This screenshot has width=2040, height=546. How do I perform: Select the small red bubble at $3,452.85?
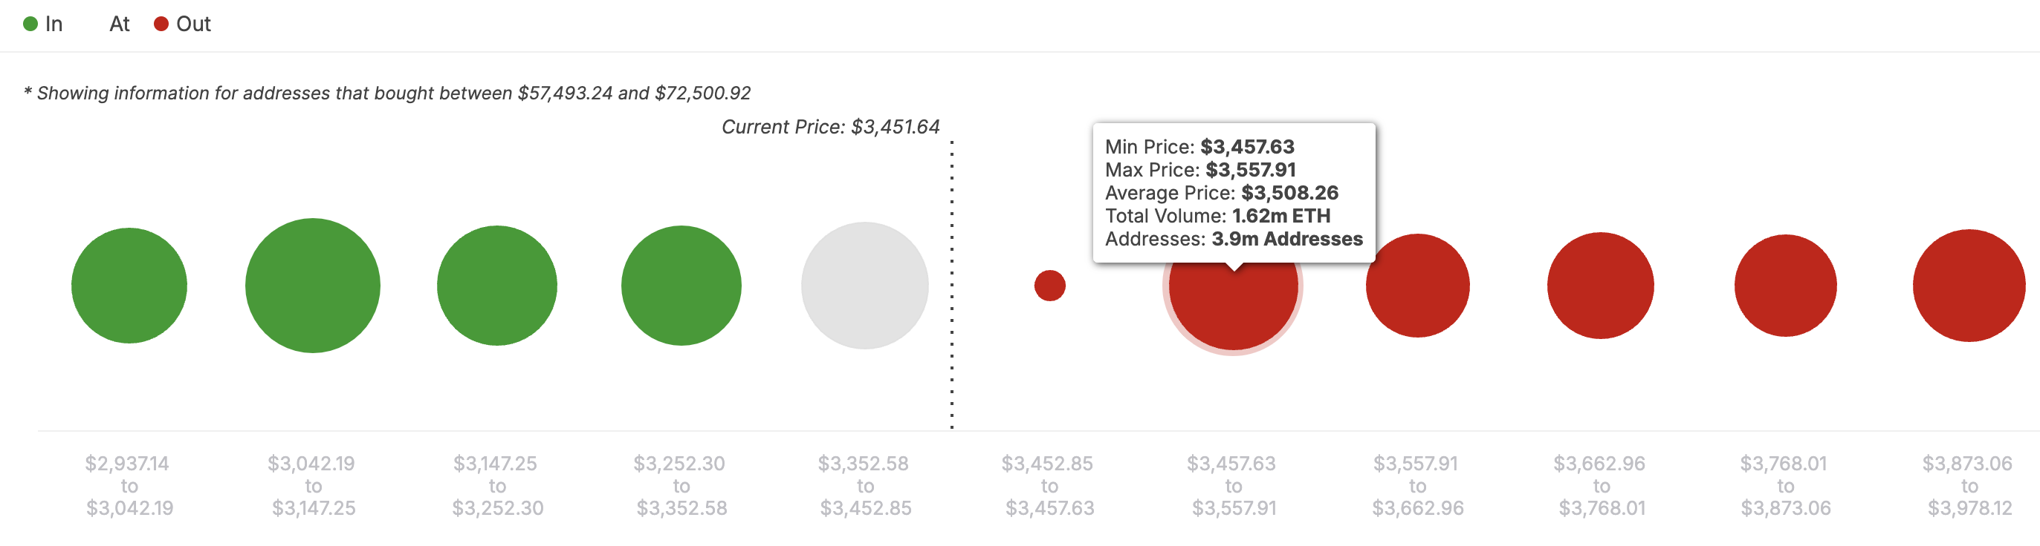1049,286
